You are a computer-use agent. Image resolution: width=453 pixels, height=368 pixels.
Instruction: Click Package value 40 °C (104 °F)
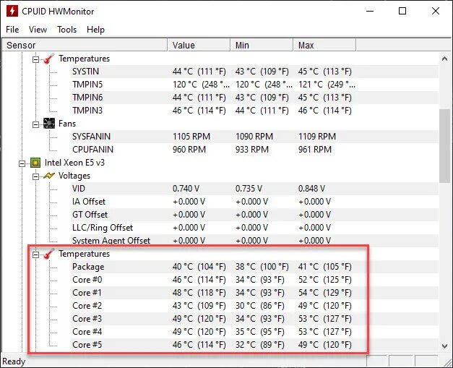(199, 267)
